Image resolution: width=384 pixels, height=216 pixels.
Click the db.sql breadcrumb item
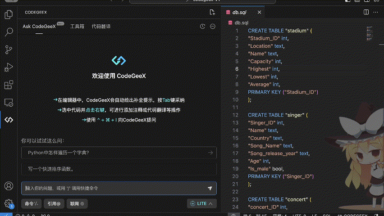point(242,23)
